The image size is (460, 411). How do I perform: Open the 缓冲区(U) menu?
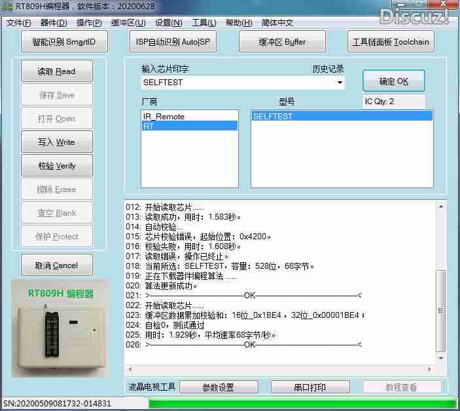128,23
